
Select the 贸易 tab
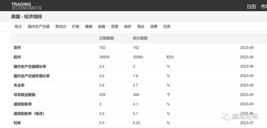(114, 27)
